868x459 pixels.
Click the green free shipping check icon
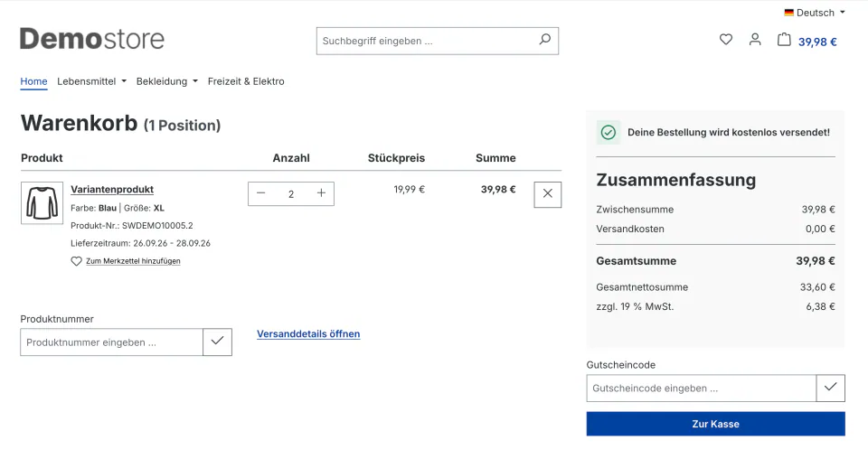tap(609, 132)
